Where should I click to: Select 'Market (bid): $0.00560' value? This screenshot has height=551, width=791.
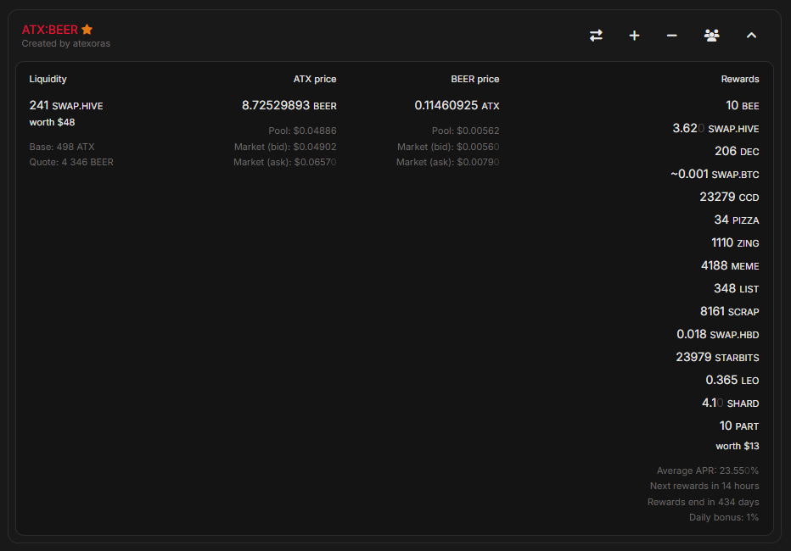[x=448, y=147]
